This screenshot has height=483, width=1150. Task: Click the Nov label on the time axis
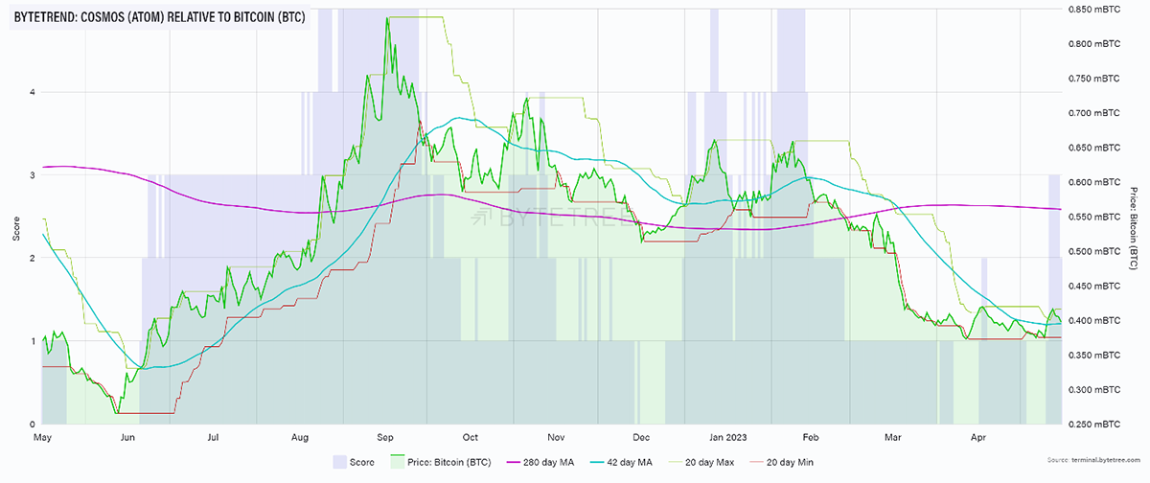(558, 437)
